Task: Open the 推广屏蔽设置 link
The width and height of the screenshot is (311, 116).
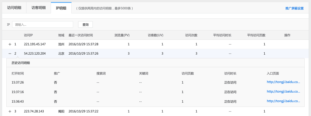Action: coord(294,8)
